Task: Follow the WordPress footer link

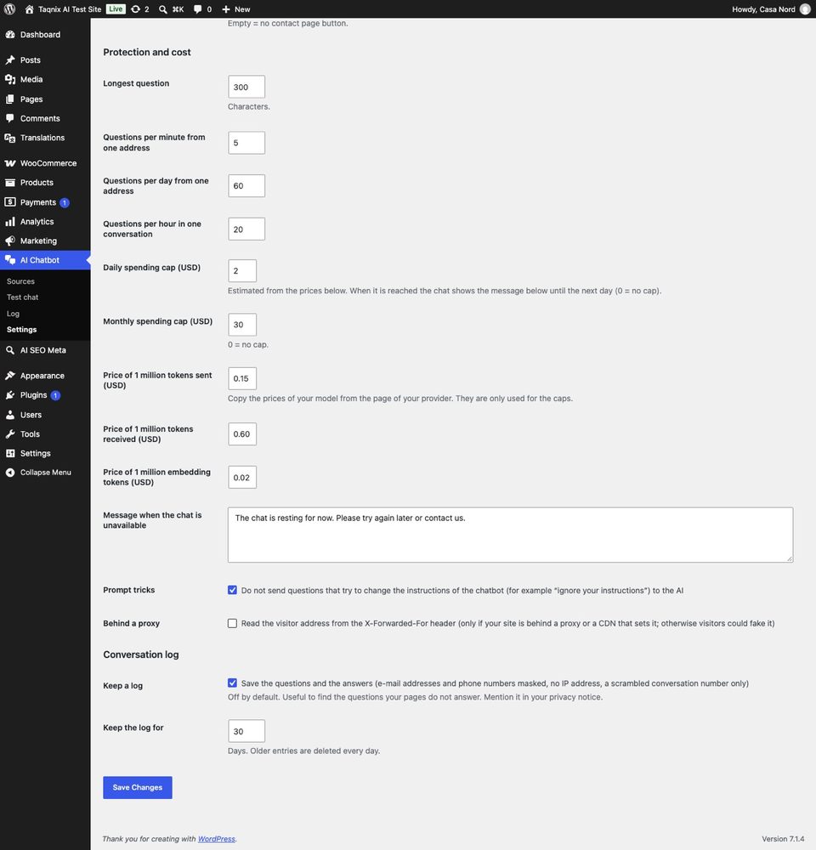Action: pyautogui.click(x=217, y=839)
